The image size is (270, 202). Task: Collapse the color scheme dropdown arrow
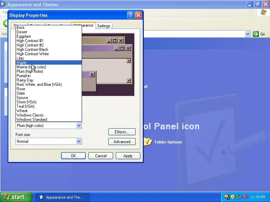click(79, 126)
